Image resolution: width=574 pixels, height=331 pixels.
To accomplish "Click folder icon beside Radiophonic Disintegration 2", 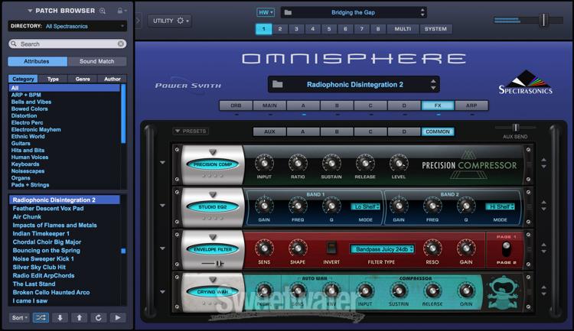I will 278,85.
